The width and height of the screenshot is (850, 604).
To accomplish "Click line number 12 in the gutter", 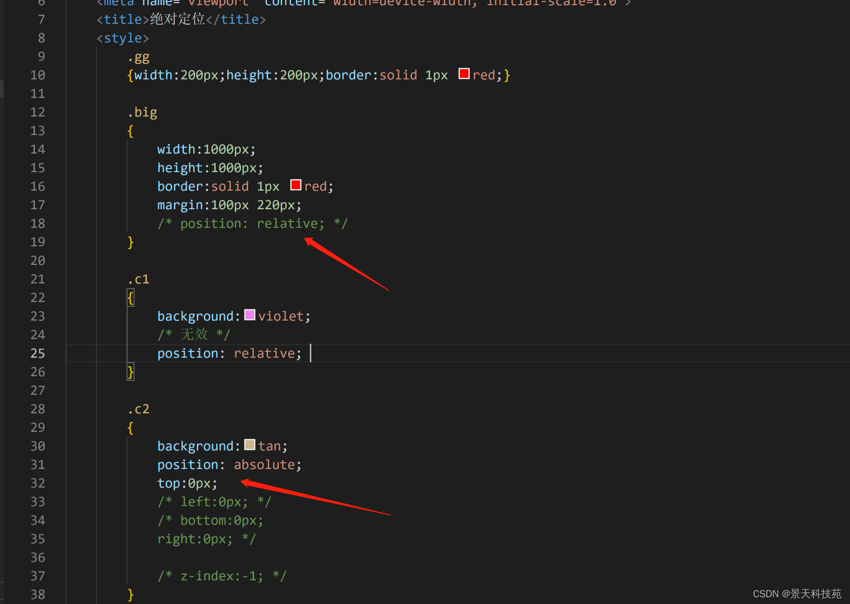I will [38, 112].
